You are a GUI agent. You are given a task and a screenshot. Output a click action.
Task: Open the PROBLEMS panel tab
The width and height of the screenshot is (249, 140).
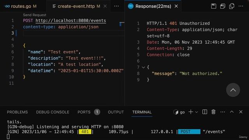coord(17,112)
